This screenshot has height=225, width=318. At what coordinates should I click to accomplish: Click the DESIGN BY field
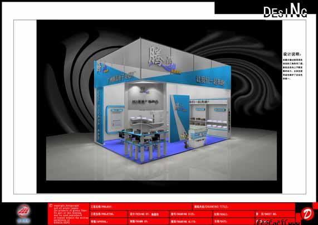pos(149,214)
